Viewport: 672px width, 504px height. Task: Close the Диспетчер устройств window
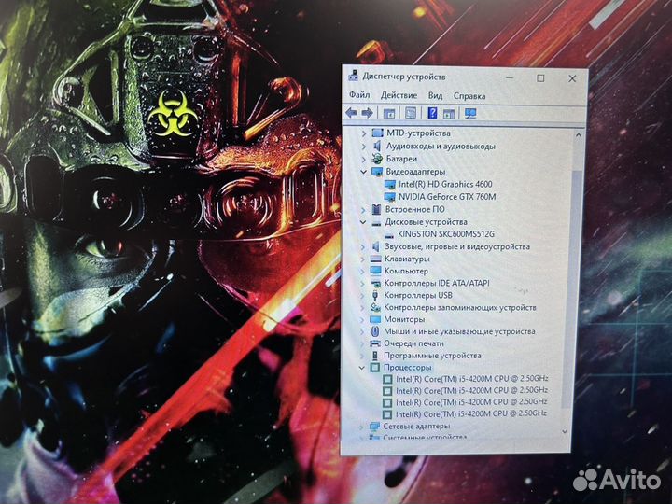tap(572, 78)
